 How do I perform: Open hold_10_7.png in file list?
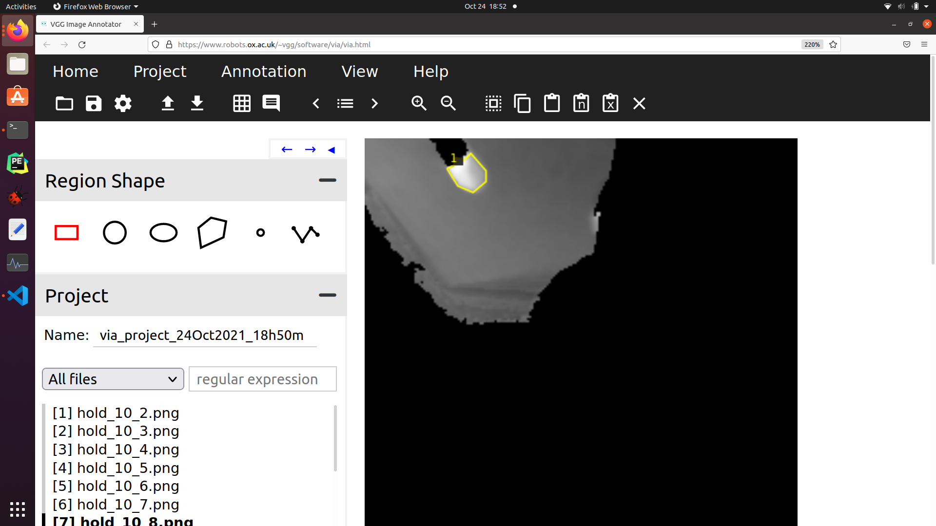pyautogui.click(x=116, y=505)
